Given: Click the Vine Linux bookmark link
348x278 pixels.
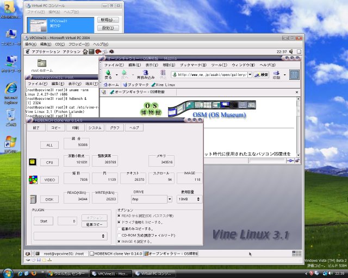Looking at the screenshot, I should (x=163, y=85).
